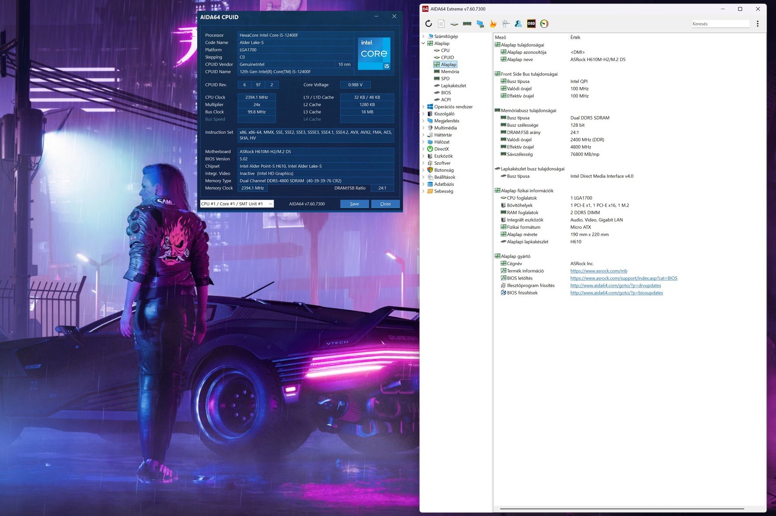Open the drvupdates link

(616, 286)
